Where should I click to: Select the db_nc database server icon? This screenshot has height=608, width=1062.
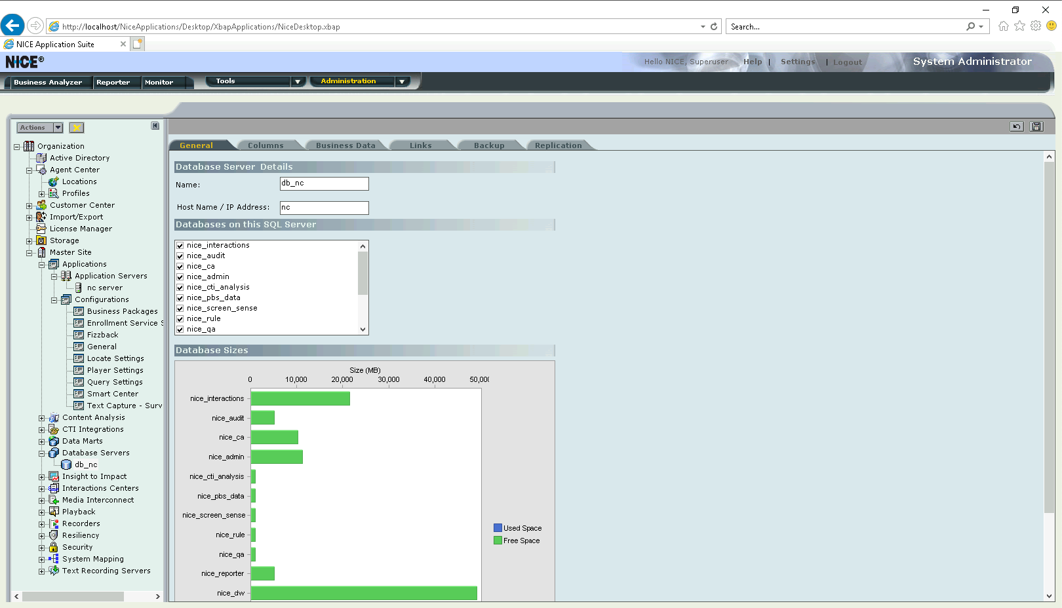(x=66, y=465)
